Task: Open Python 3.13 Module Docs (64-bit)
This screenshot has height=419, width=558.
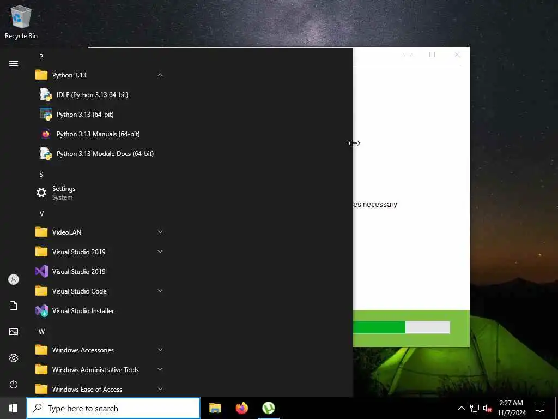Action: 100,153
